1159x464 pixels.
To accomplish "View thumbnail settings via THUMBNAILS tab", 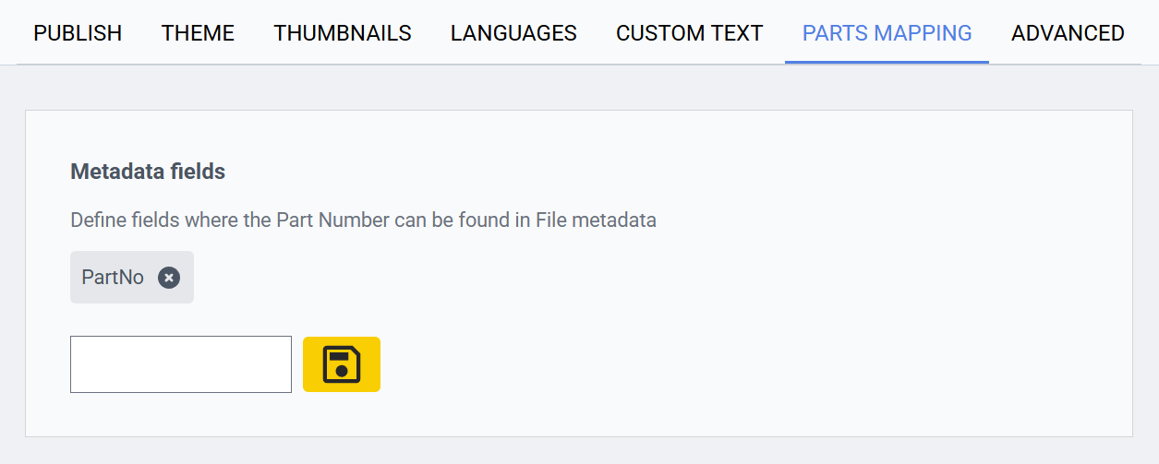I will 343,33.
